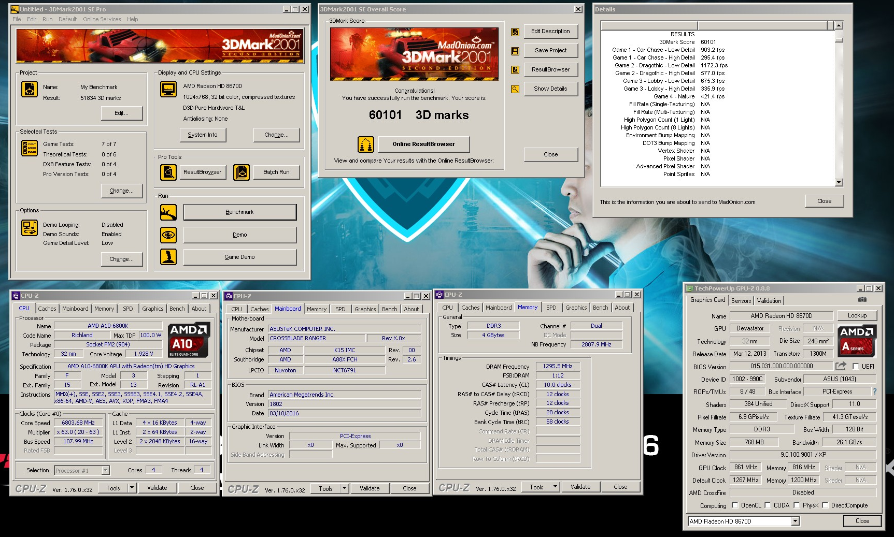Open the Processor #1 selection dropdown
This screenshot has width=894, height=537.
point(106,471)
